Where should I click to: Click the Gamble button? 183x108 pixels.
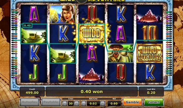(132, 102)
